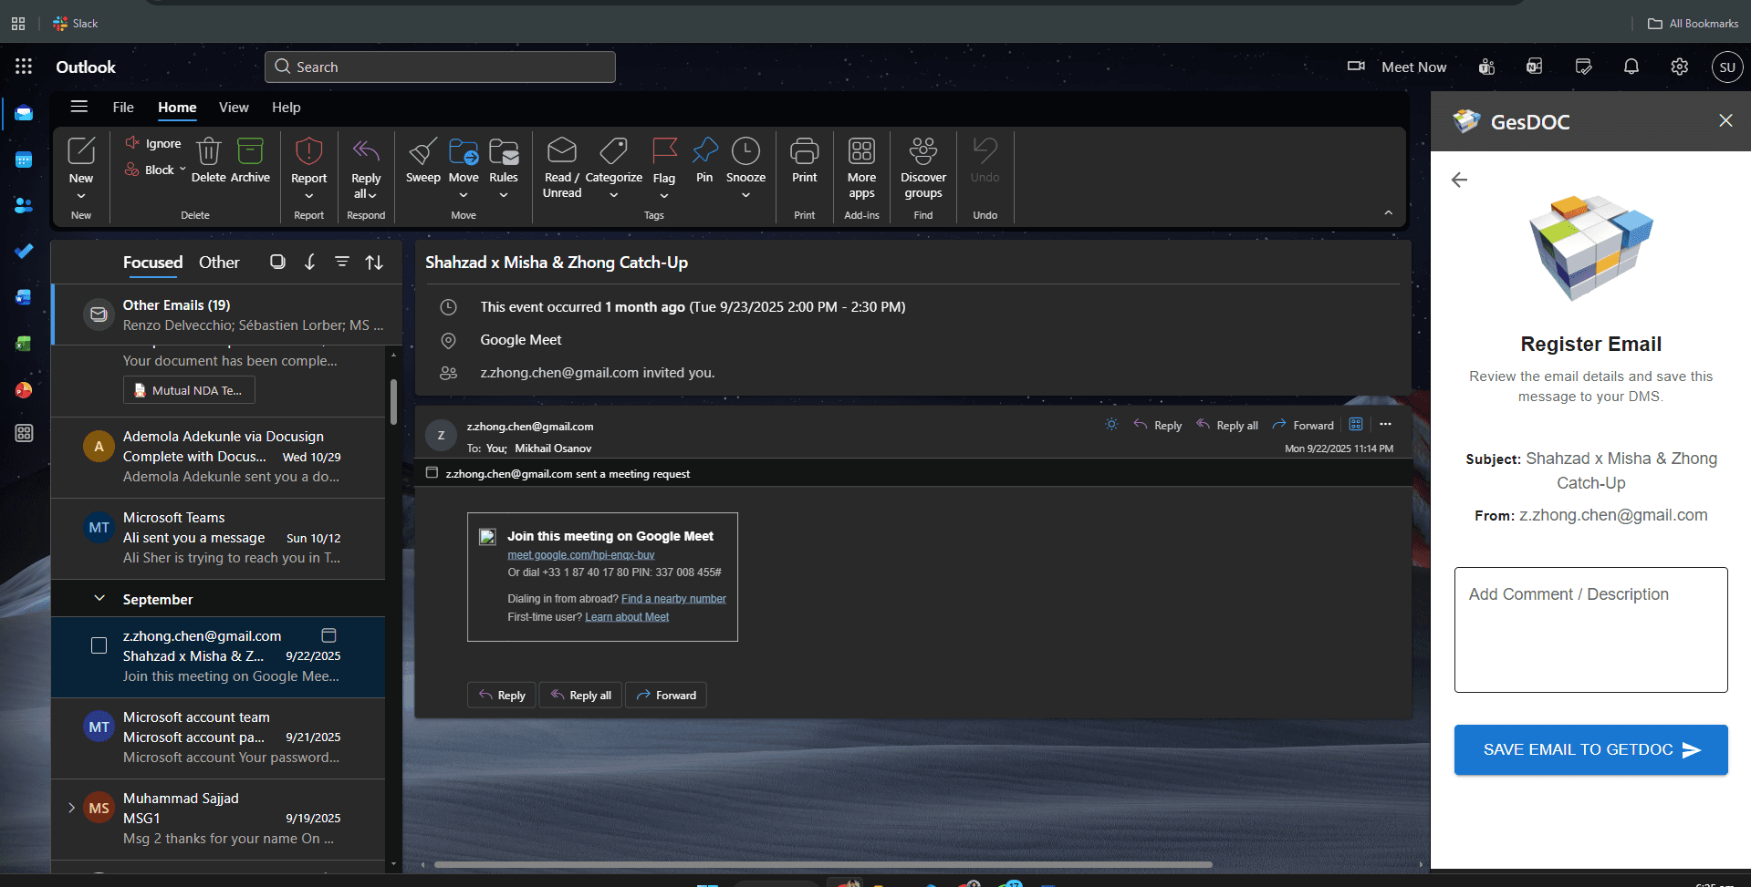Screen dimensions: 1751x887
Task: Open the app launcher waffle menu
Action: point(24,67)
